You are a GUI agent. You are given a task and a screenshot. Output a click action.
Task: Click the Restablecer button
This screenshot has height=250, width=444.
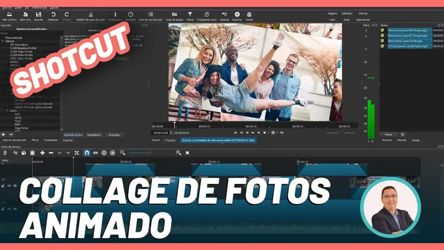tap(94, 135)
